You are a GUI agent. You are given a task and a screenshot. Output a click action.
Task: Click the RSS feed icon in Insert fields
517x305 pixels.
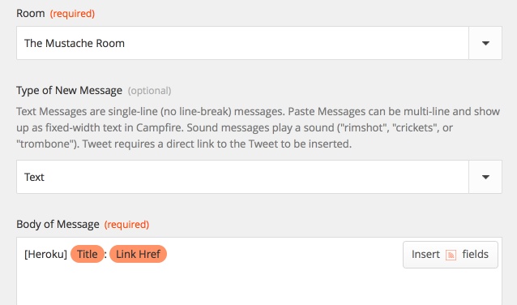tap(451, 256)
